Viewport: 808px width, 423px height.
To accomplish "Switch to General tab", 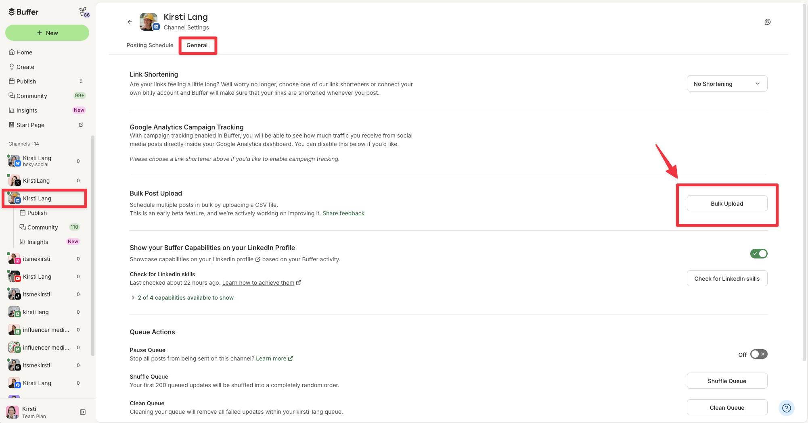I will 197,45.
